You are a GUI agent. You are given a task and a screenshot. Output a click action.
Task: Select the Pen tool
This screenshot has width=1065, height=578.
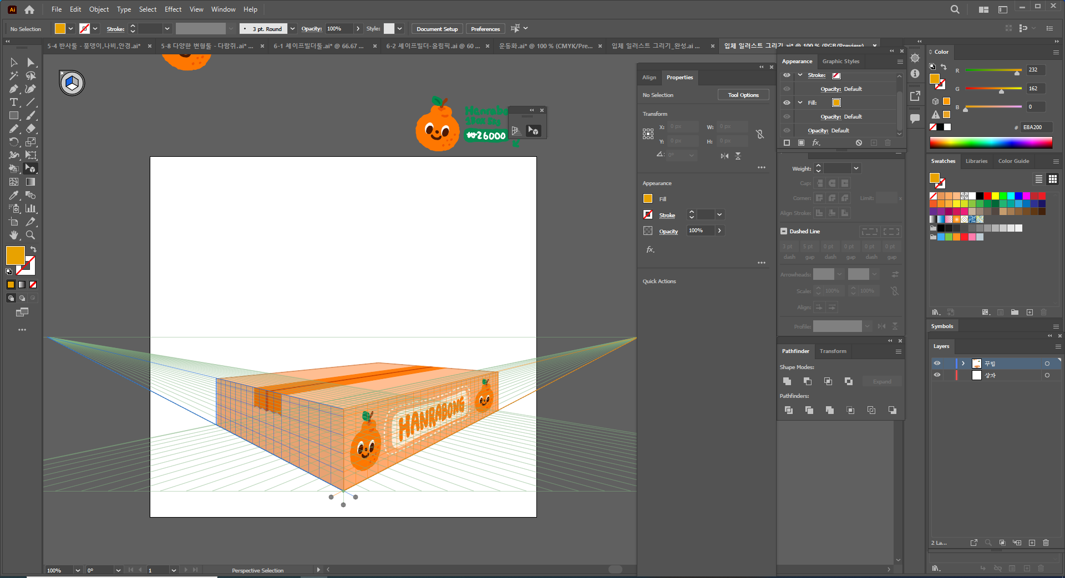(x=14, y=89)
